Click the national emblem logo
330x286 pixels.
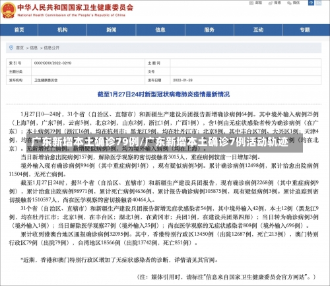[8, 10]
